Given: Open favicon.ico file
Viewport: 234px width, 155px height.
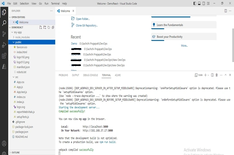Looking at the screenshot, I should coord(22,47).
